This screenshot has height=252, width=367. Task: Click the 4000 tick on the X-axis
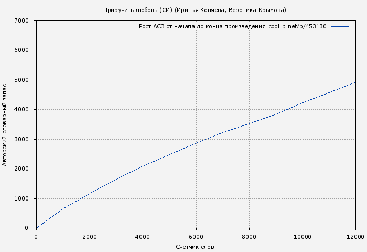point(143,236)
